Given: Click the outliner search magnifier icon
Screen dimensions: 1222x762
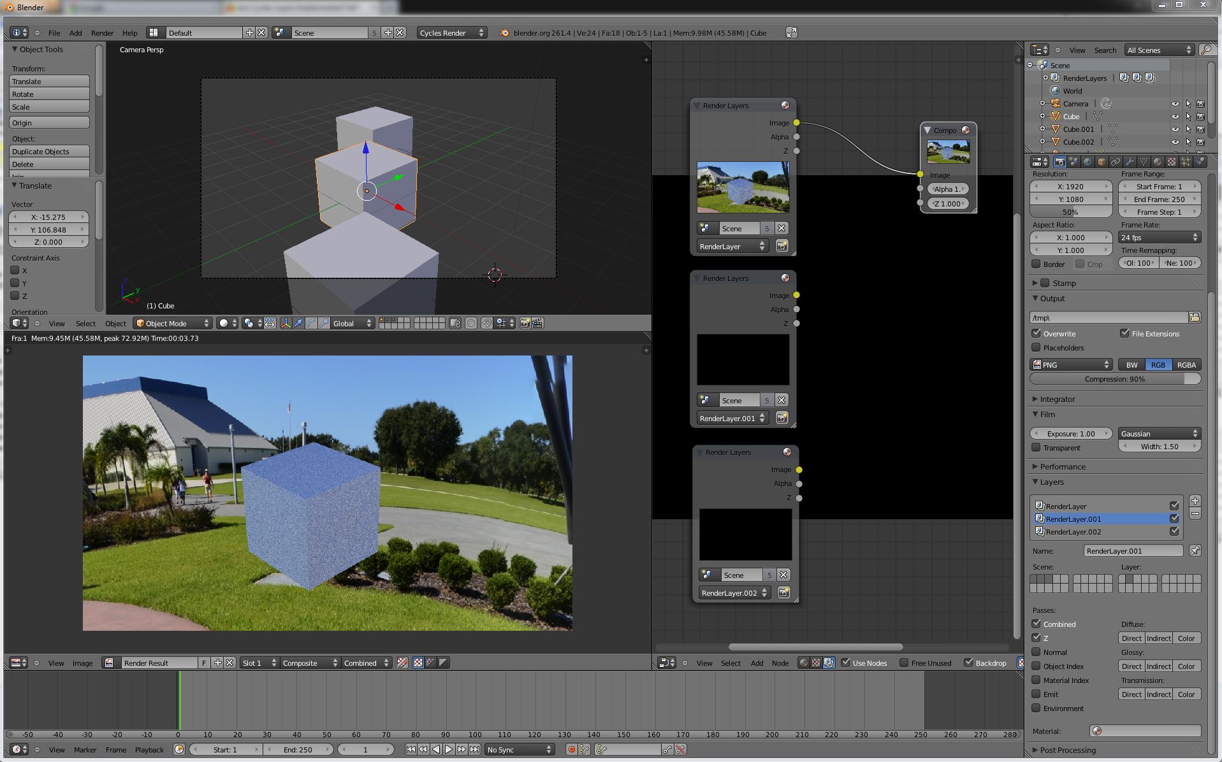Looking at the screenshot, I should [1206, 50].
